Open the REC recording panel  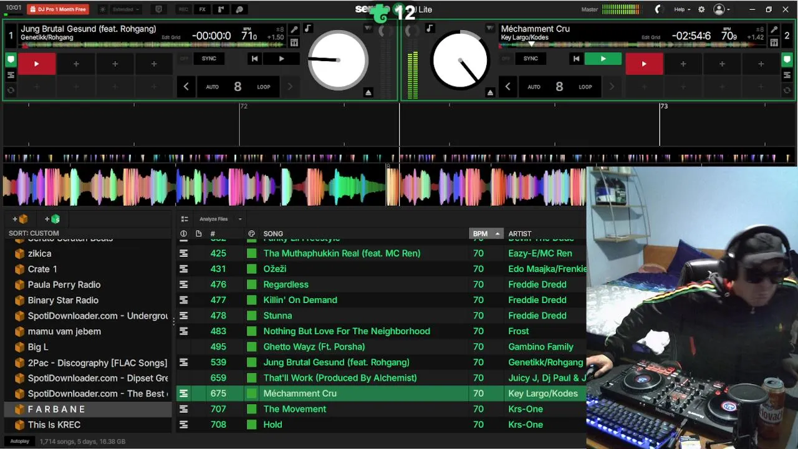[x=183, y=9]
